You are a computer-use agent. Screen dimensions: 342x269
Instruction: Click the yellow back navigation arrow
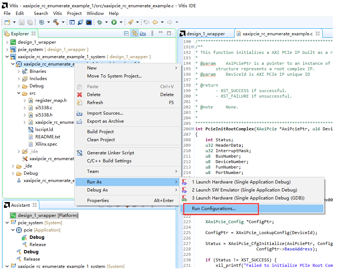155,22
